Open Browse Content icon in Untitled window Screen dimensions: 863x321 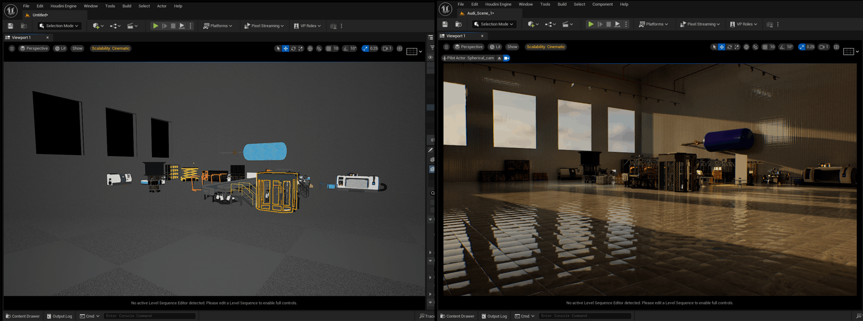click(x=24, y=26)
